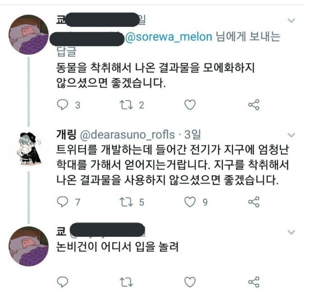Like the first tweet
The height and width of the screenshot is (300, 309).
point(190,105)
